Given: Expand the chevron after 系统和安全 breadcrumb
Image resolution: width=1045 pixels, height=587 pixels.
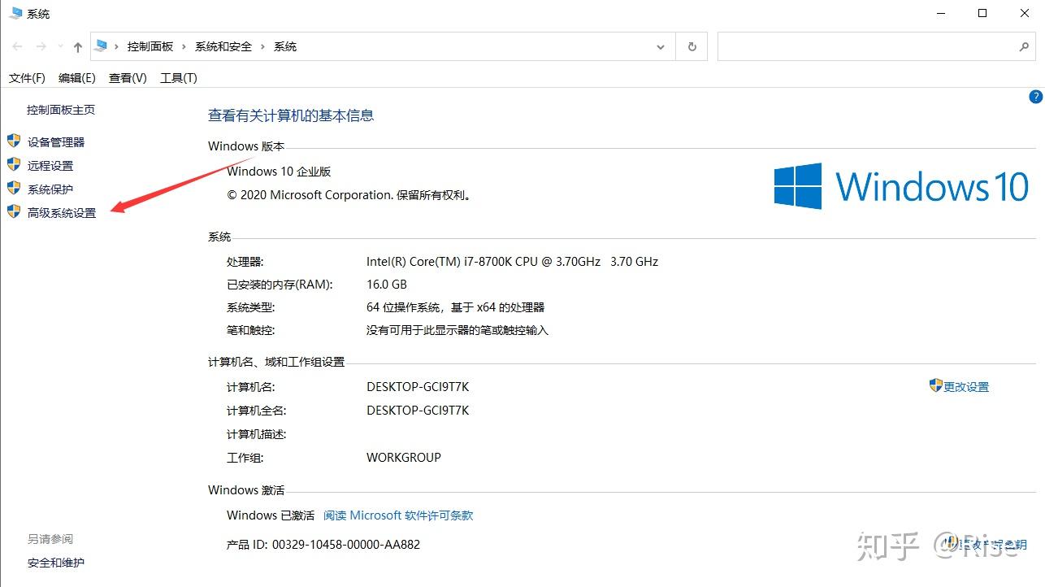Looking at the screenshot, I should [x=262, y=47].
